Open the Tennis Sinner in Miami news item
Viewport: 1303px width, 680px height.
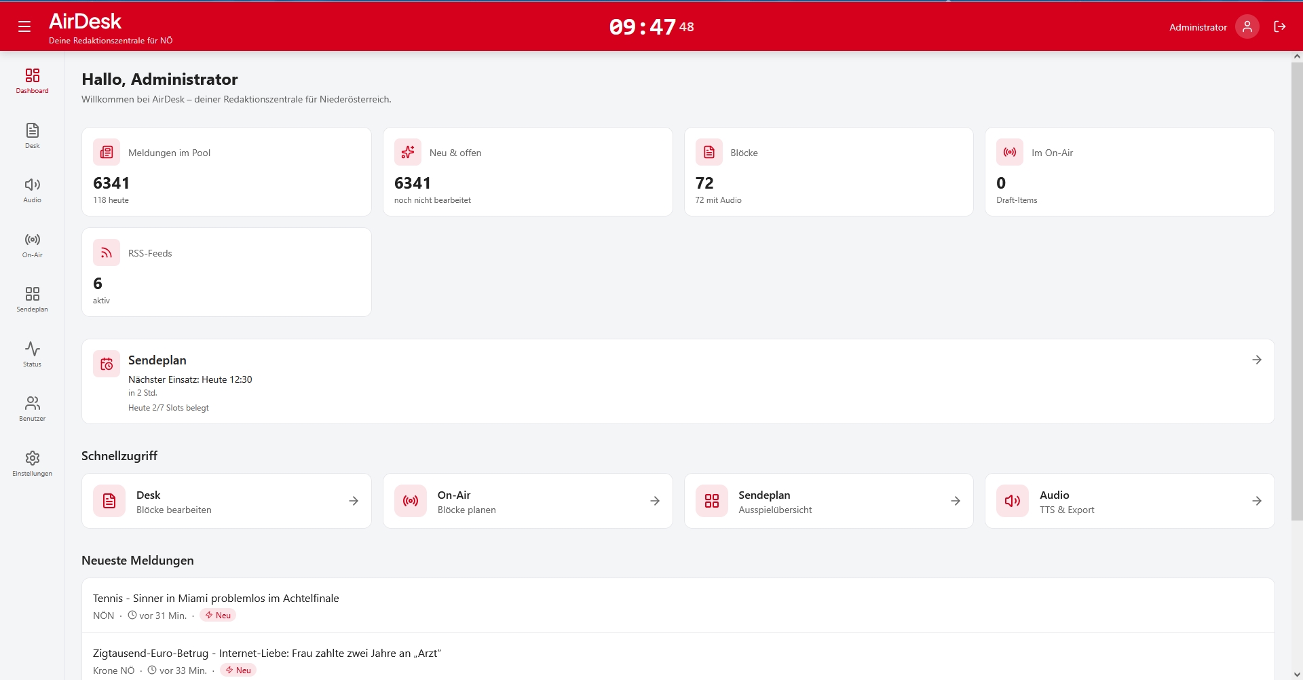[216, 598]
